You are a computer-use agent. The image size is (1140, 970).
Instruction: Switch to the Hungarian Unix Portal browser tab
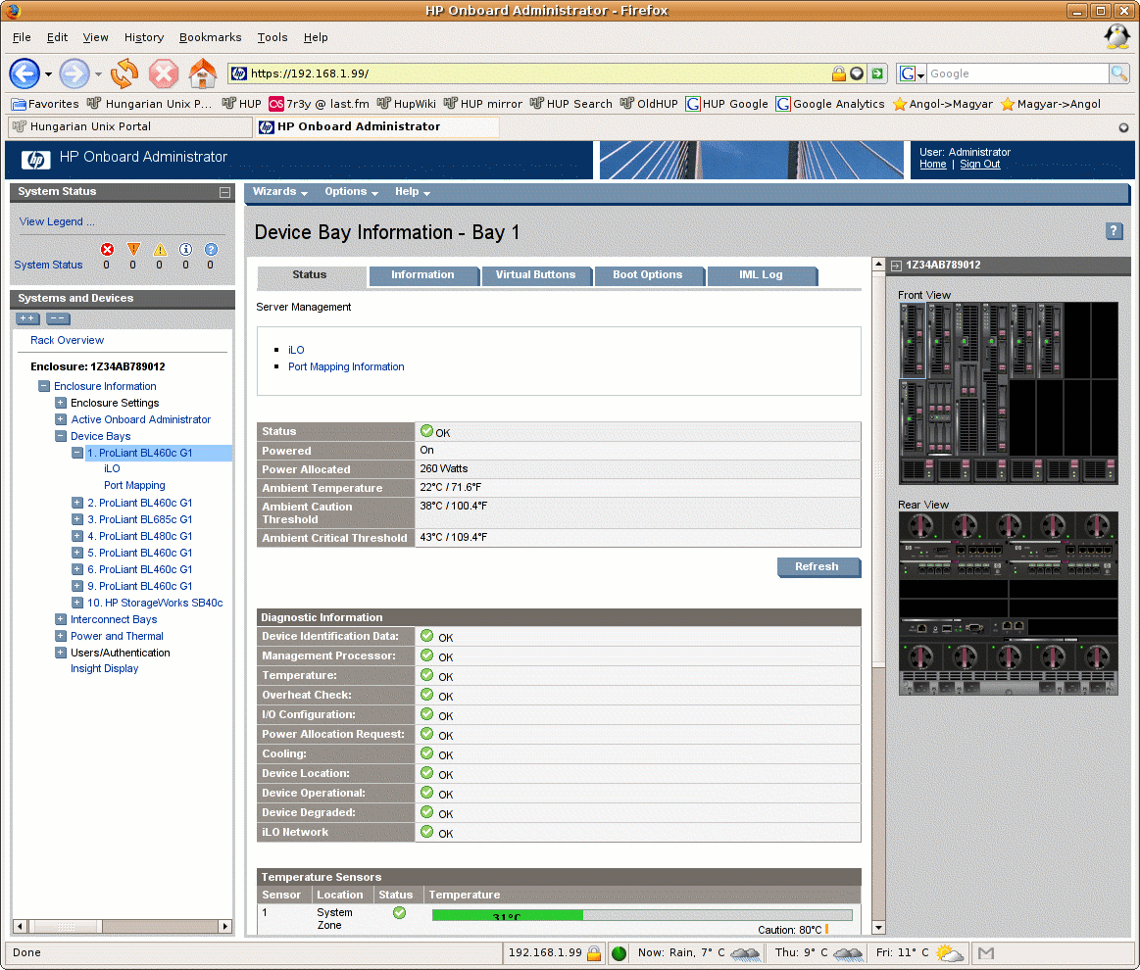[x=130, y=126]
